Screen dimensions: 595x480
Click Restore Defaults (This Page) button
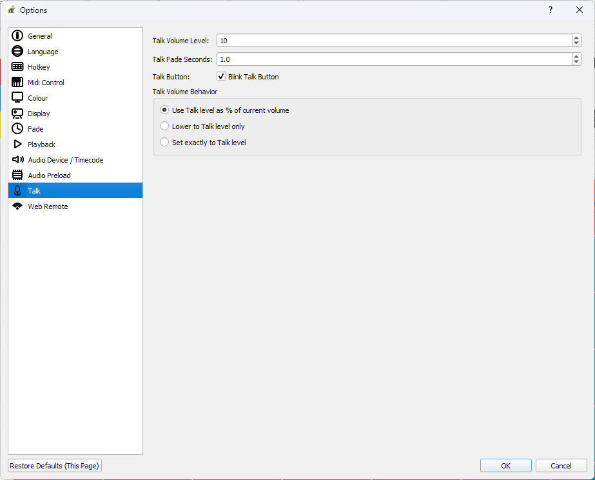(55, 466)
